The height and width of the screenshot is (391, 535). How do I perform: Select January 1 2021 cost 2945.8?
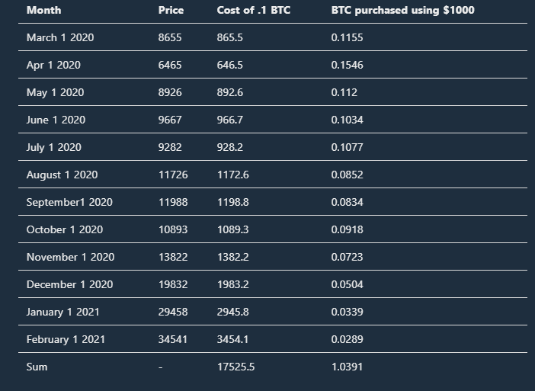tap(233, 312)
